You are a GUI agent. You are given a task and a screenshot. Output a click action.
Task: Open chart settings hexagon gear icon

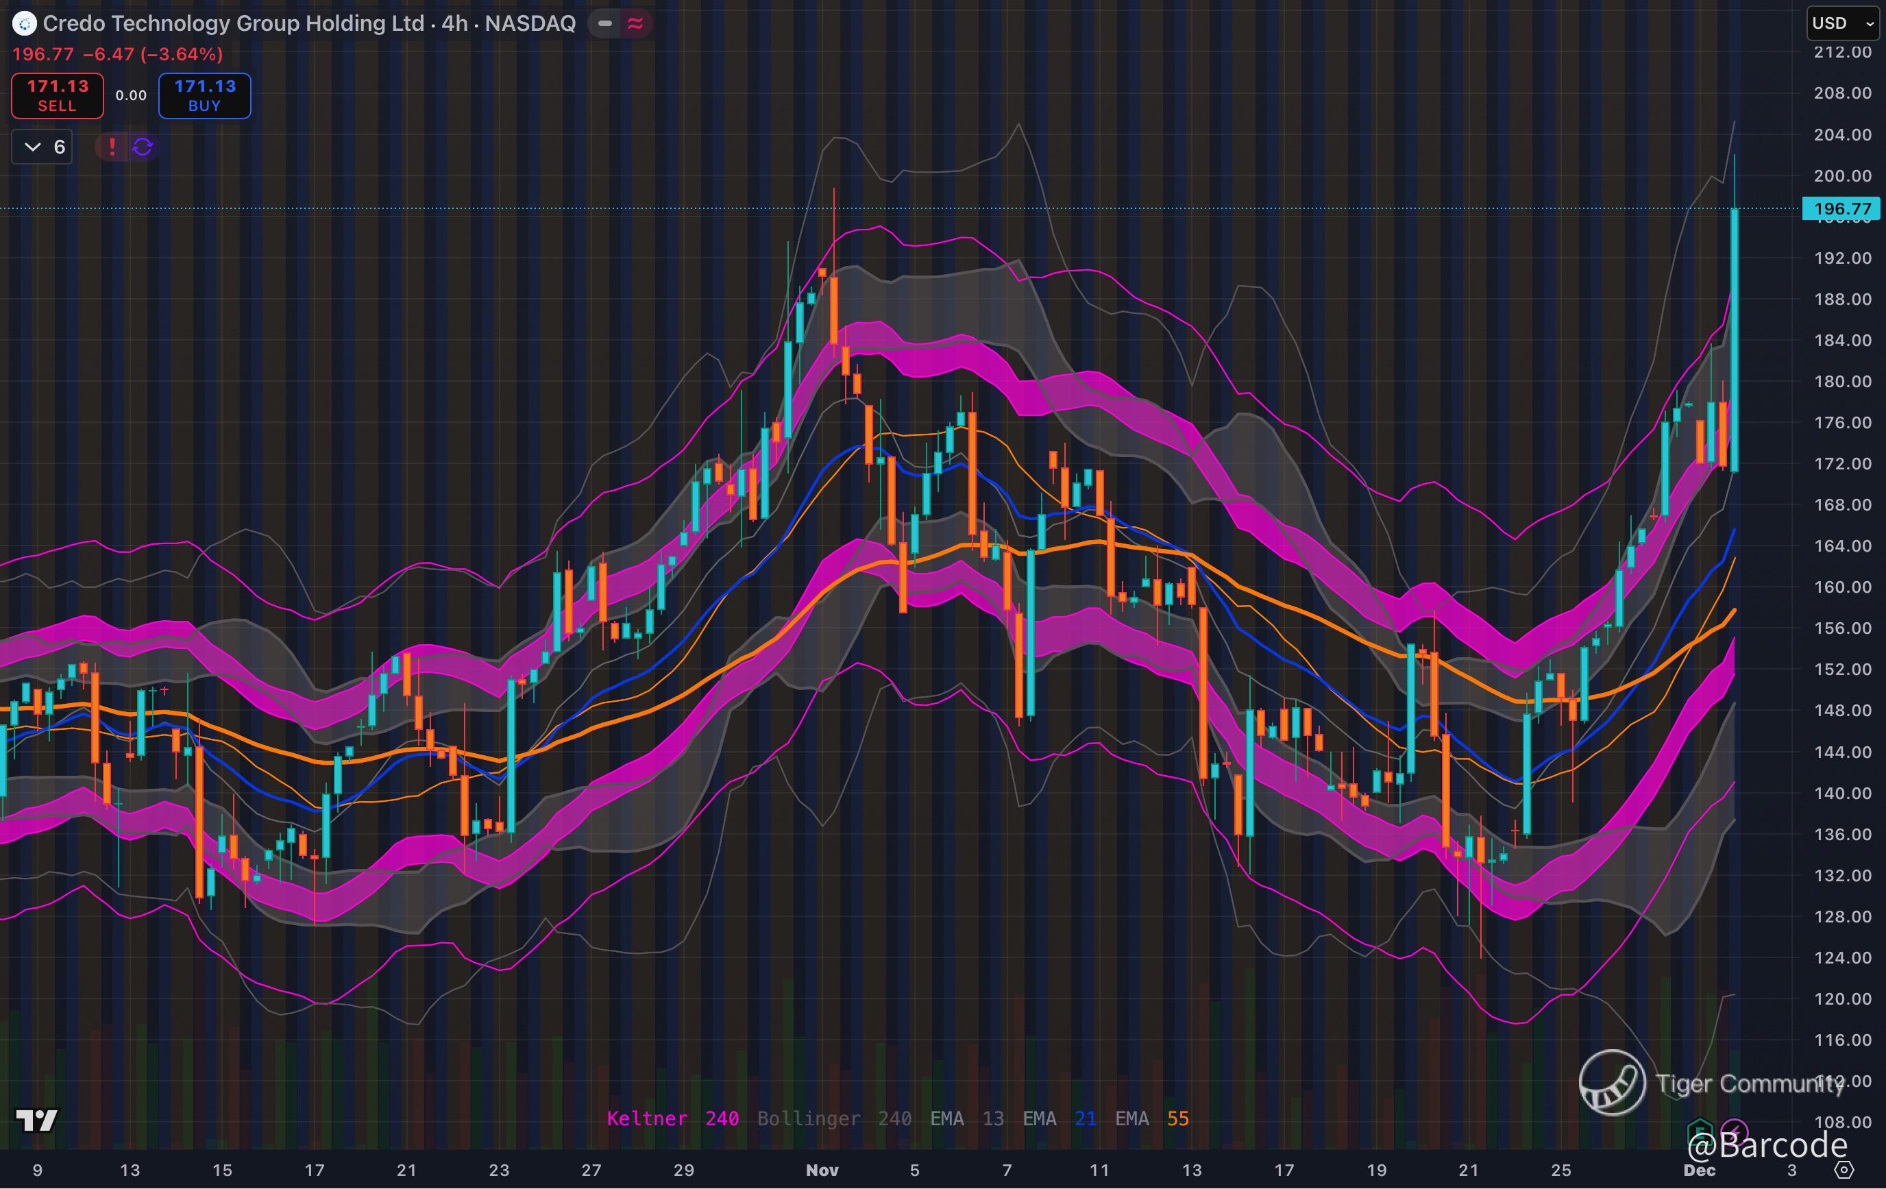(x=1844, y=1170)
